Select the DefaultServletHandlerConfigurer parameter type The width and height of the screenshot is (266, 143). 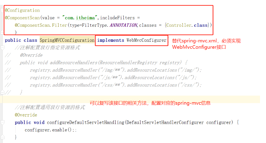(165, 123)
